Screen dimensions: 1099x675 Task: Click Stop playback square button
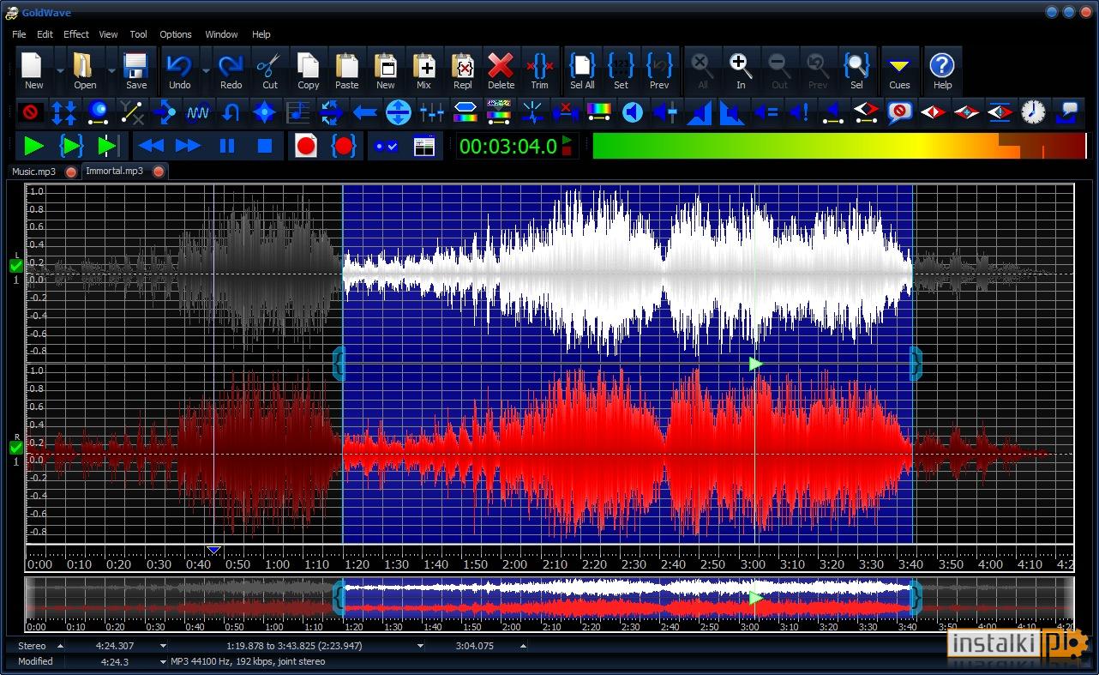coord(265,146)
